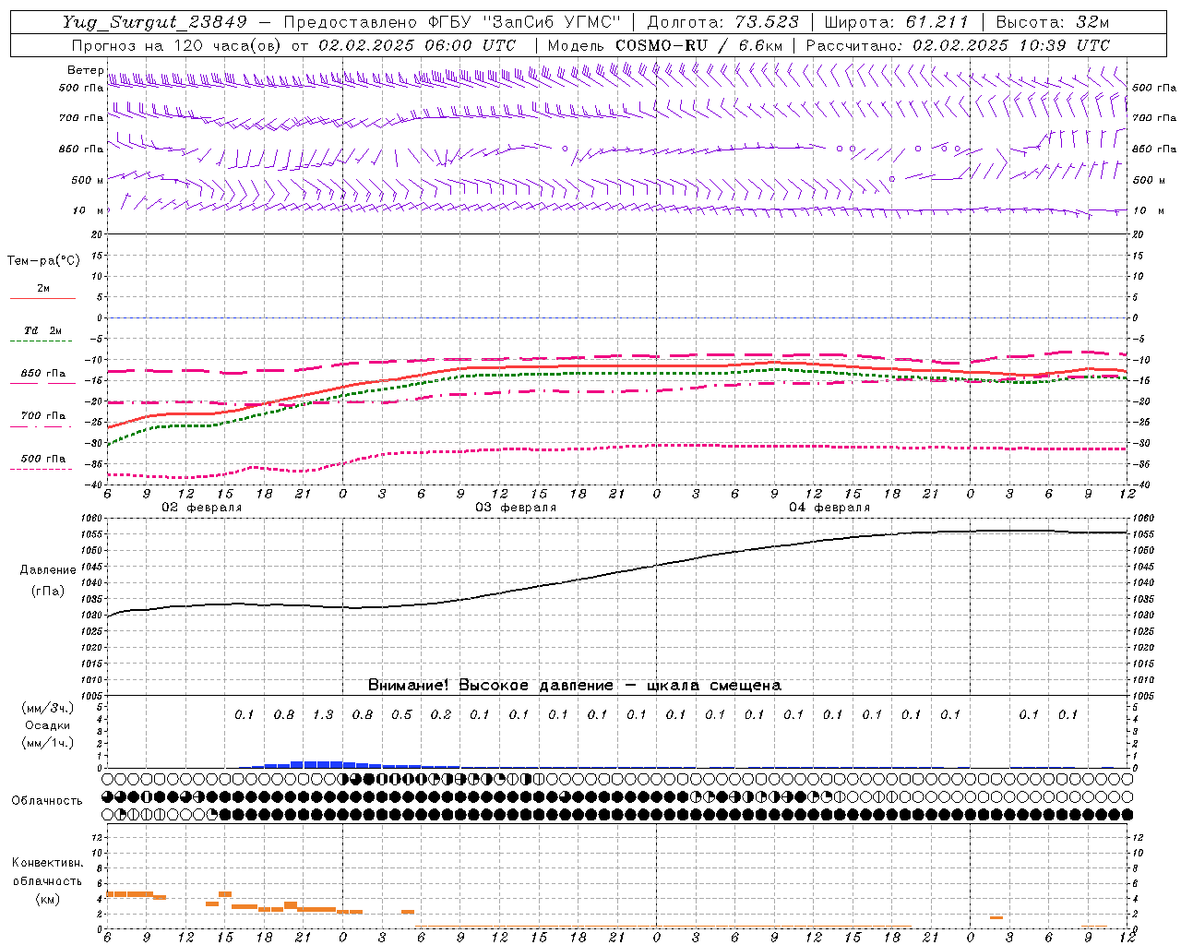
Task: Click the Долгота: 73.523 value
Action: point(724,22)
